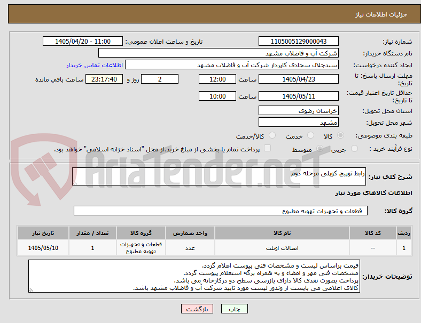Image resolution: width=421 pixels, height=323 pixels.
Task: Click the quantity cell showing 1
Action: (x=92, y=248)
